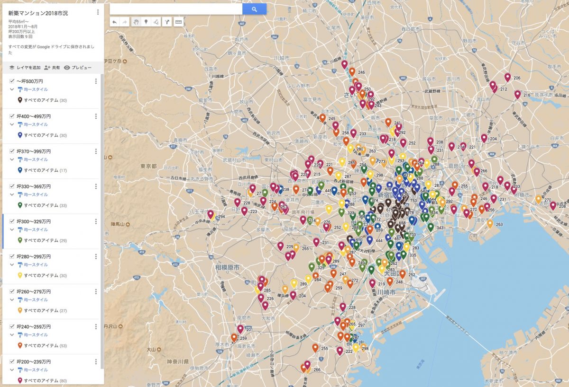Screen dimensions: 569x387
Task: Open 均一スタイル for the 坪400〜499万円 layer
Action: pos(33,124)
